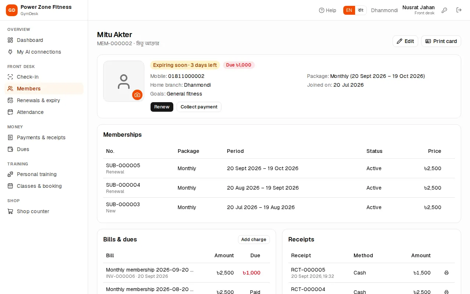Switch language to Bangla (বাং)
This screenshot has width=470, height=294.
[361, 10]
